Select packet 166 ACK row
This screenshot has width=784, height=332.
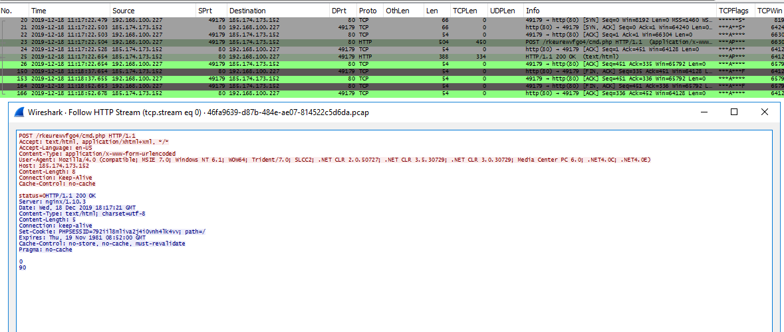(x=392, y=93)
